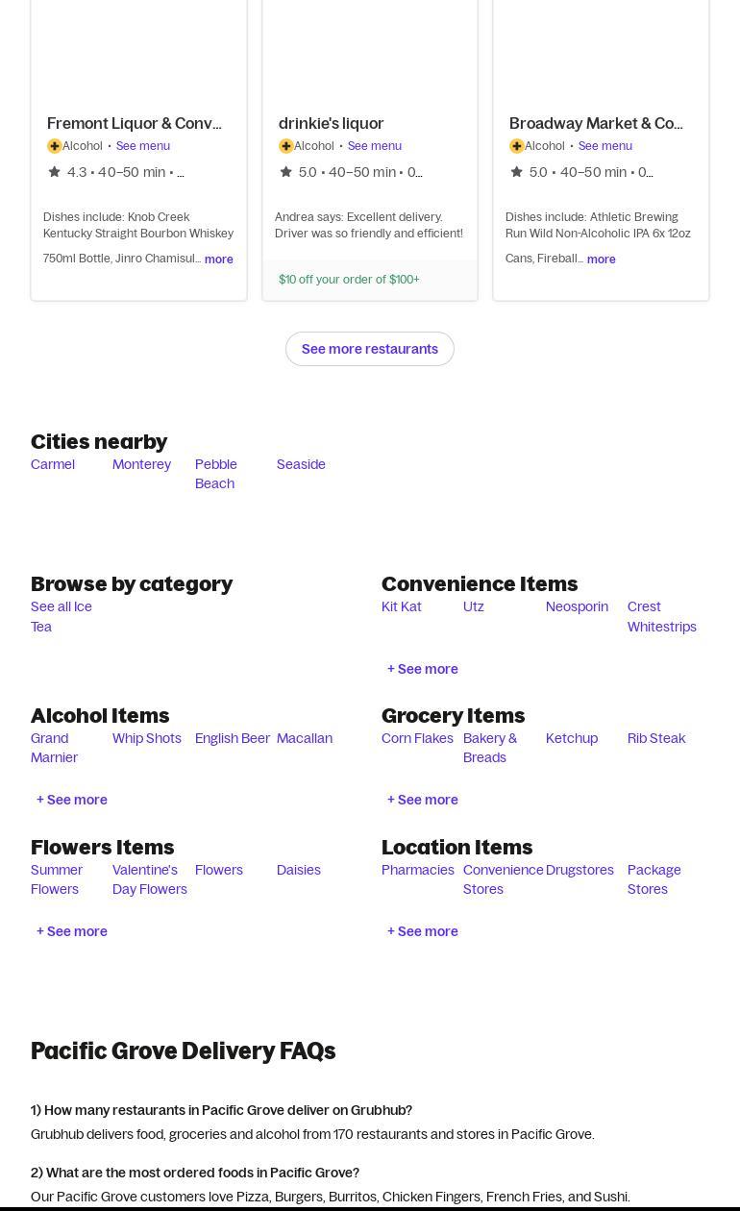Expand the Convenience Items See more link

[423, 668]
